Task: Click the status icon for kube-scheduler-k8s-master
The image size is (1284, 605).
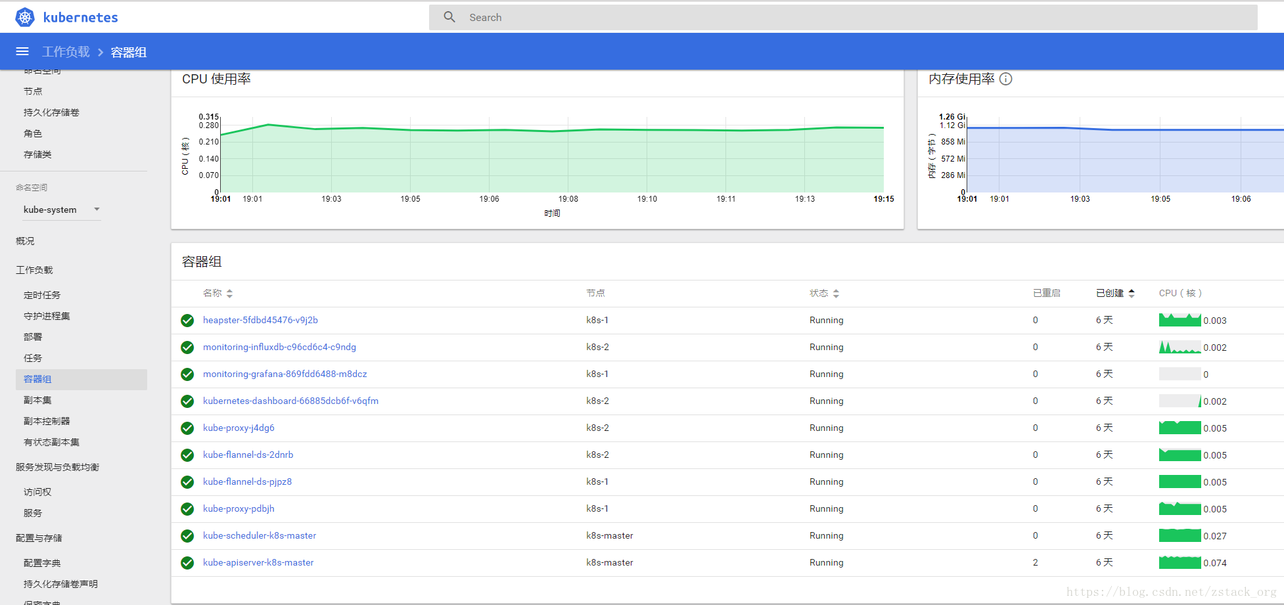Action: pos(187,536)
